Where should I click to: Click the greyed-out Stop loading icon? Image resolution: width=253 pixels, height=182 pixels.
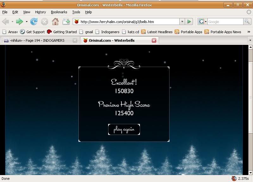(44, 22)
